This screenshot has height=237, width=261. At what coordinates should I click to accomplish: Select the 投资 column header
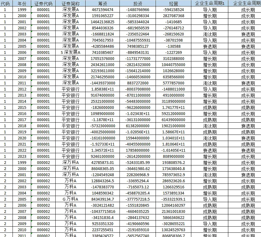[x=138, y=3]
